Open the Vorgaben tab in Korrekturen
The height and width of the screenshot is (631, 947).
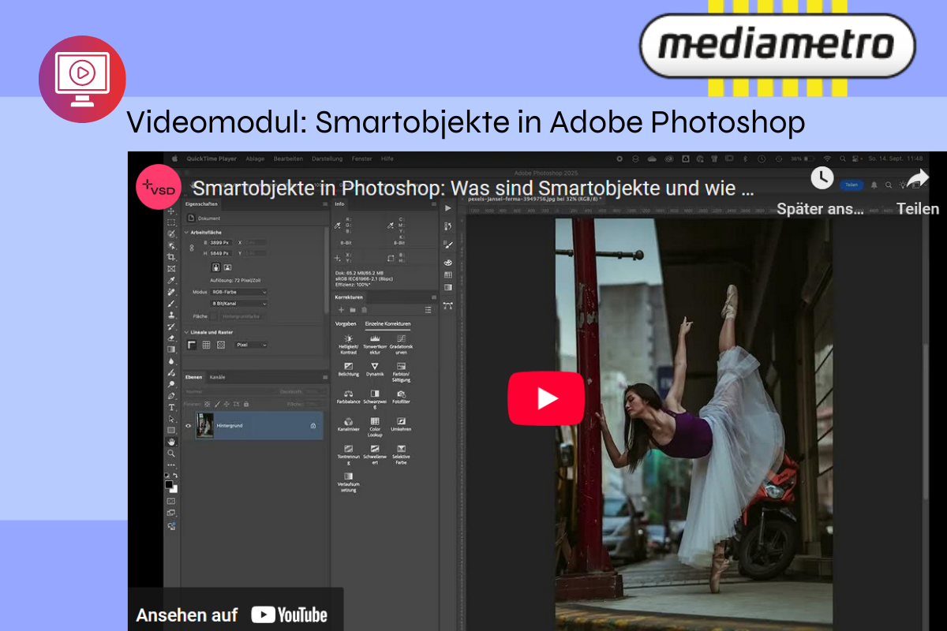[x=345, y=324]
